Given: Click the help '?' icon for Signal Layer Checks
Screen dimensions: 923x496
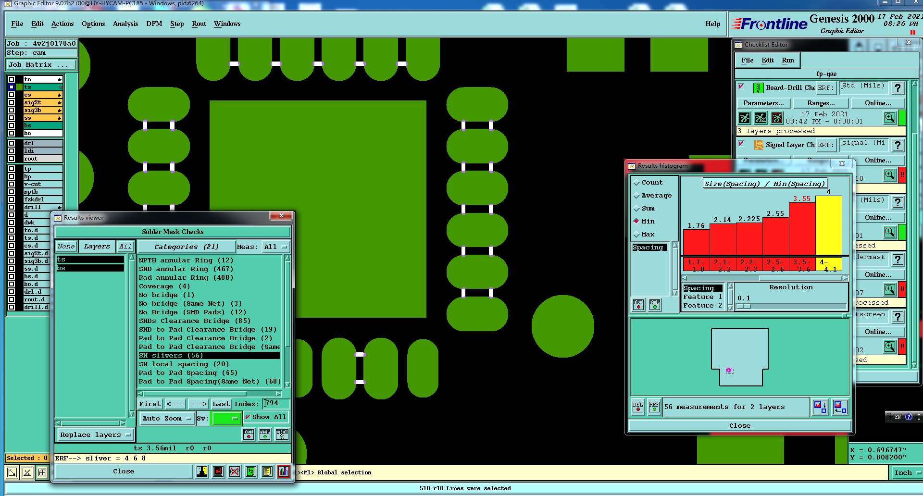Looking at the screenshot, I should pyautogui.click(x=898, y=145).
